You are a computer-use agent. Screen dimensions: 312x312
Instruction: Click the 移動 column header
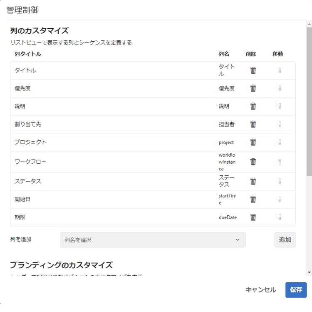[277, 54]
